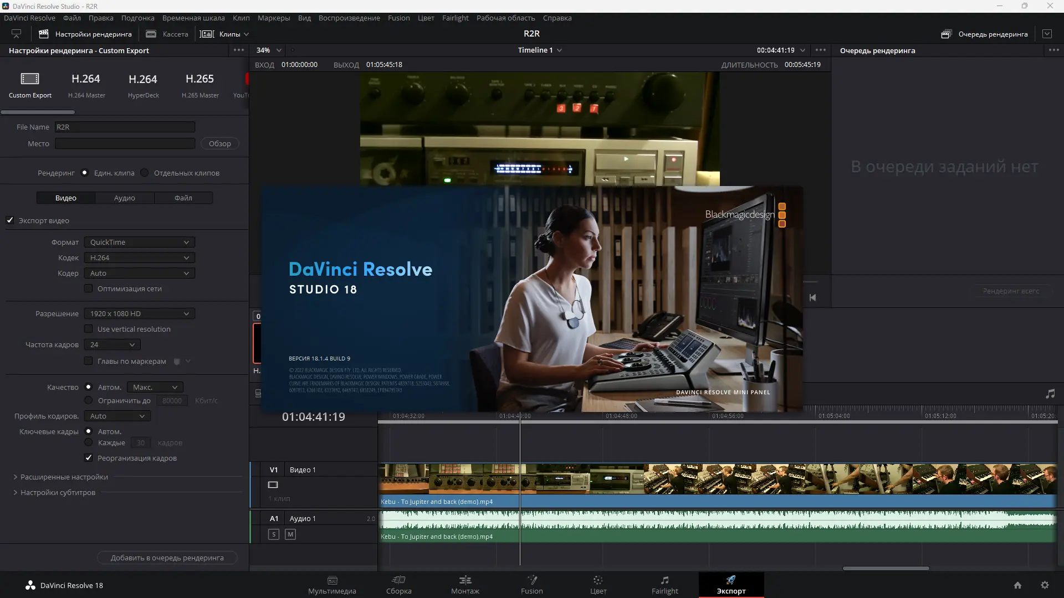Open the Цвет (Color) page
Image resolution: width=1064 pixels, height=598 pixels.
[598, 585]
